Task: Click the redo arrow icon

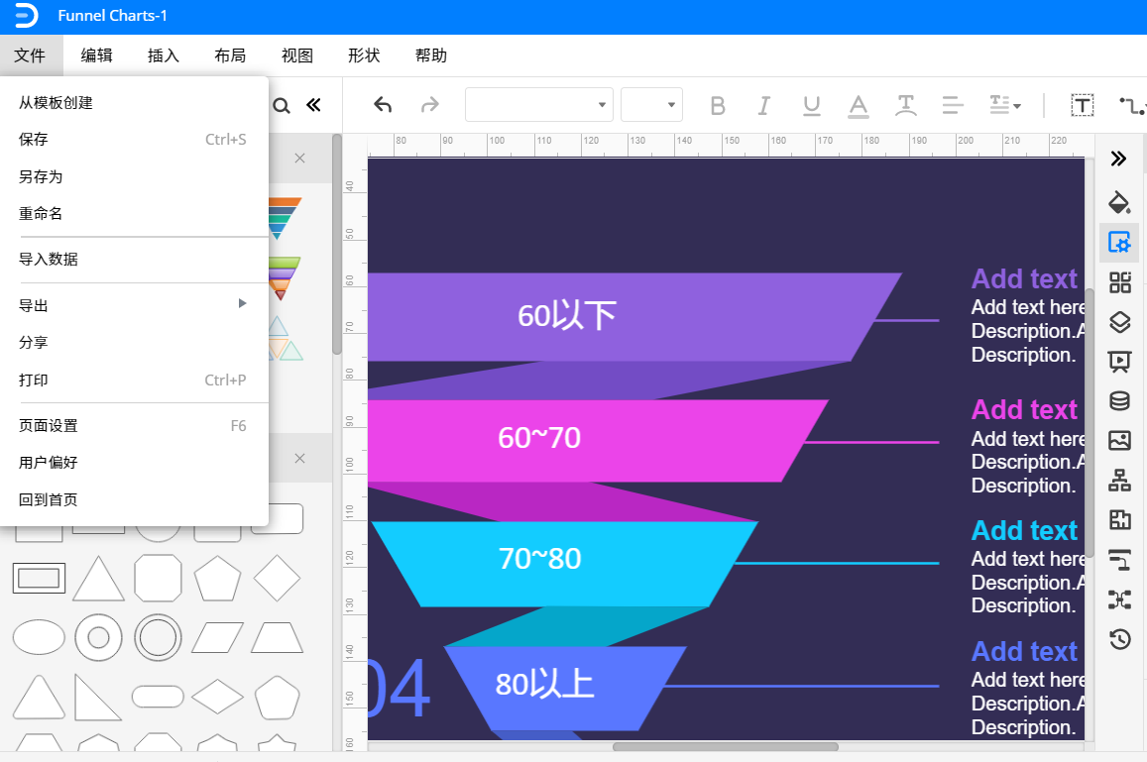Action: 430,105
